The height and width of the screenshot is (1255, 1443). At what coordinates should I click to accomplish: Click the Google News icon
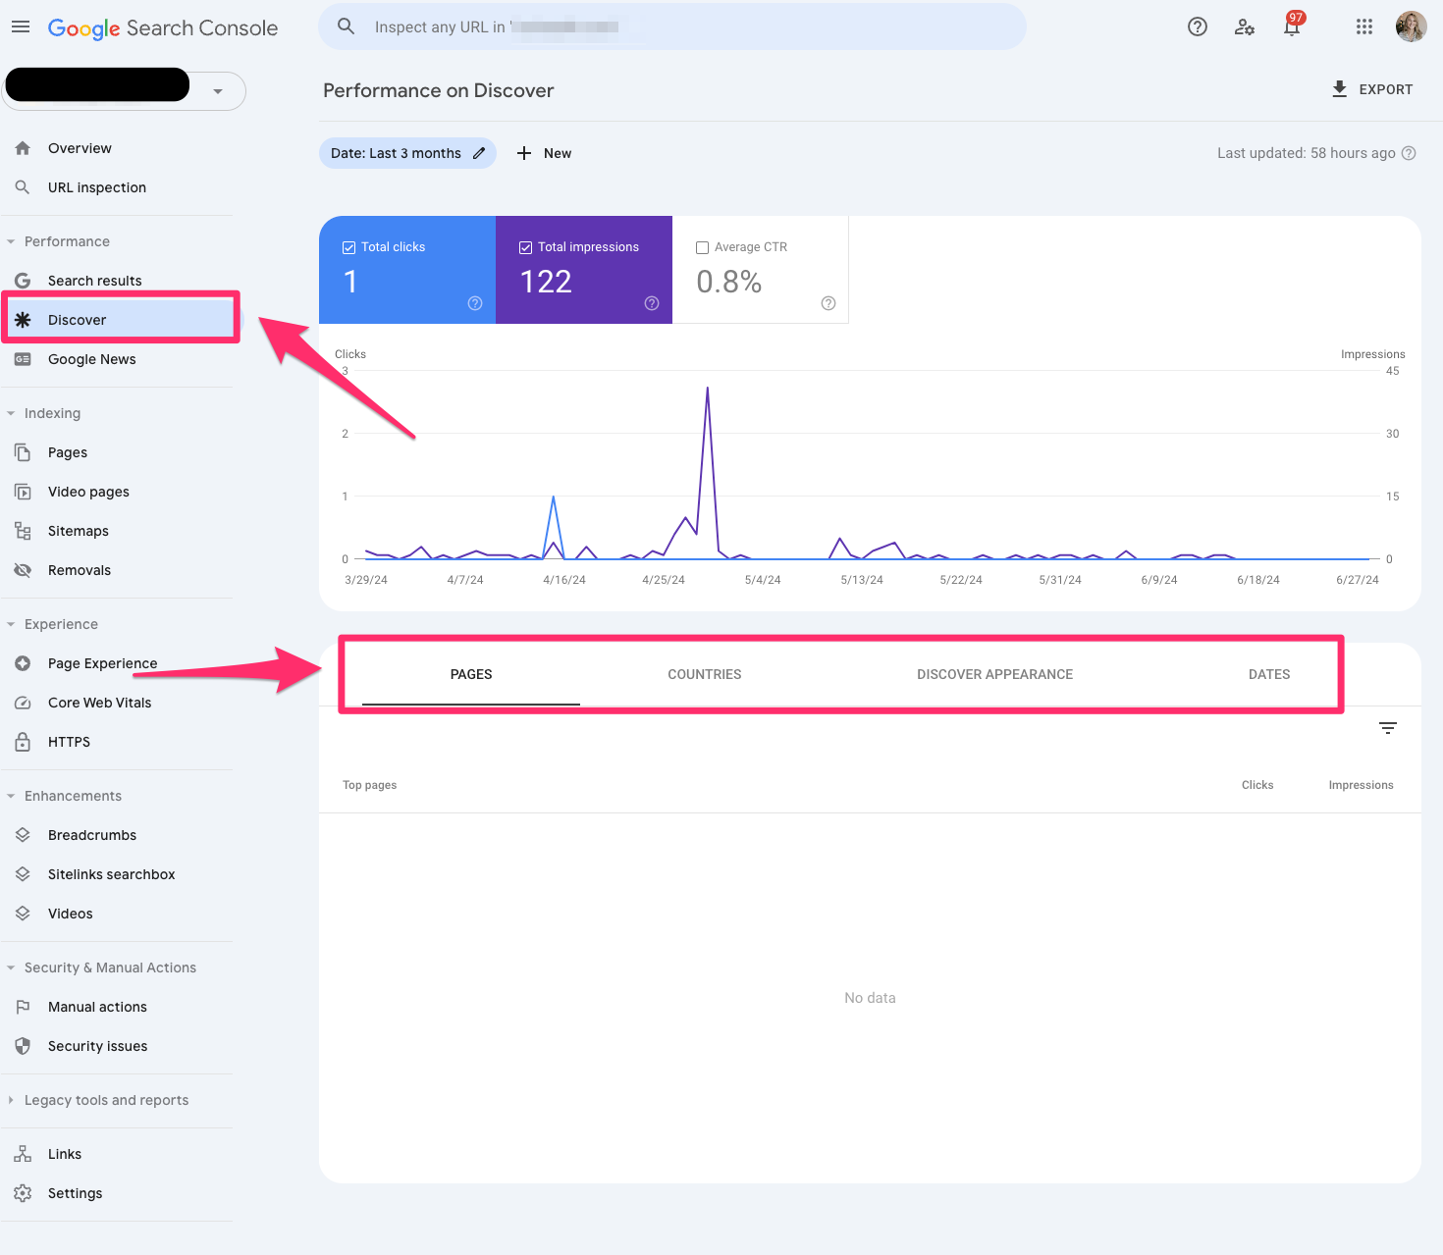[x=23, y=359]
